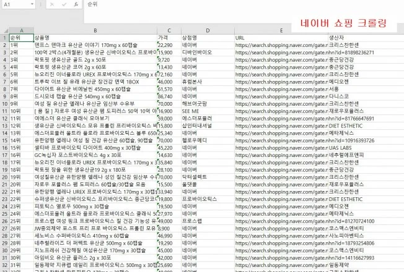Select the product 피토틱스 옐로우 500mg x 30캡슐
This screenshot has width=404, height=272.
(x=95, y=206)
